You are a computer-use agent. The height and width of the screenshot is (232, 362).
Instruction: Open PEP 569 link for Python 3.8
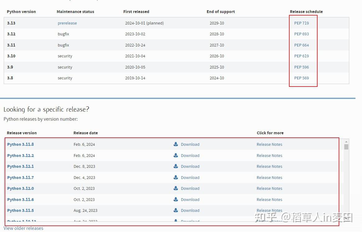click(x=301, y=78)
